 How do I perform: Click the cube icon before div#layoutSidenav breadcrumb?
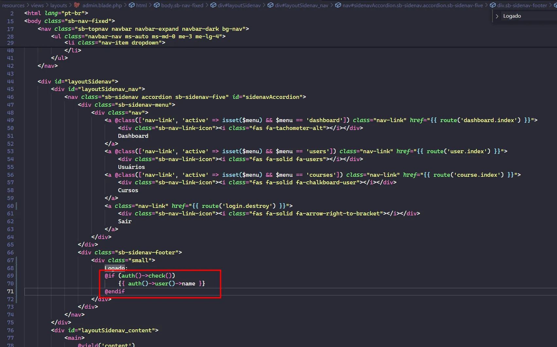click(213, 5)
